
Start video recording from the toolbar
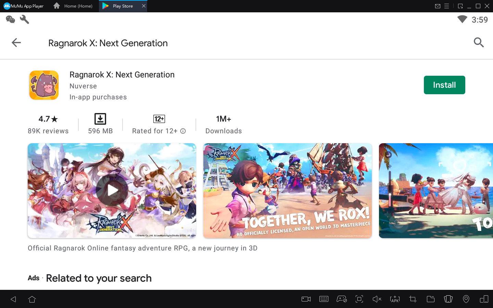306,299
